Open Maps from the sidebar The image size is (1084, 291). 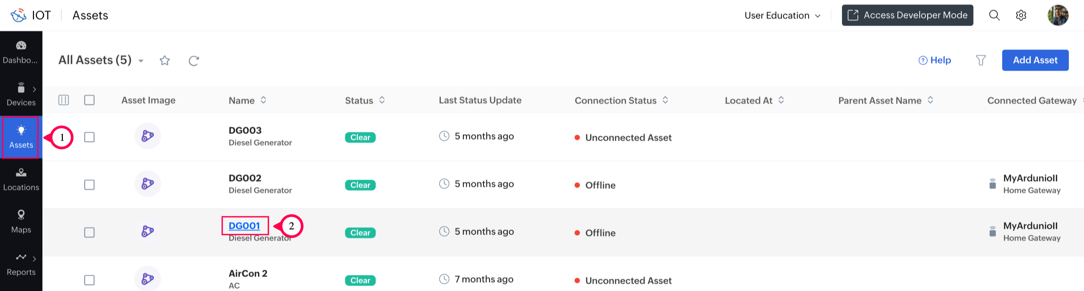(21, 222)
